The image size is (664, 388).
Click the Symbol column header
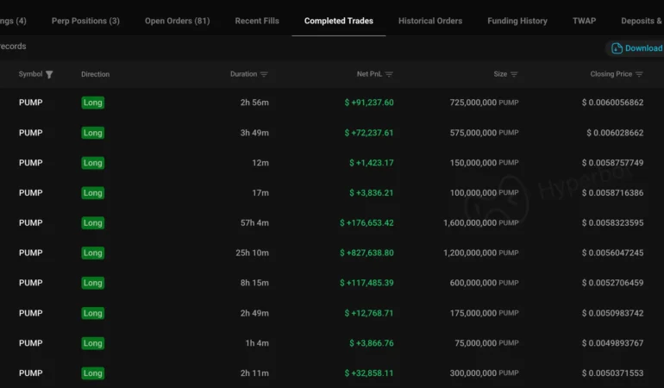[30, 74]
